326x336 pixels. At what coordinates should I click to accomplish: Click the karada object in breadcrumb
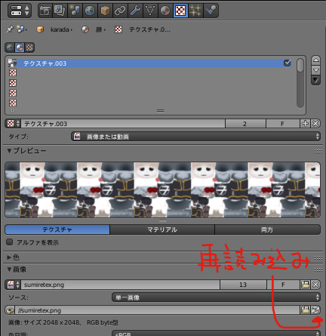[60, 29]
